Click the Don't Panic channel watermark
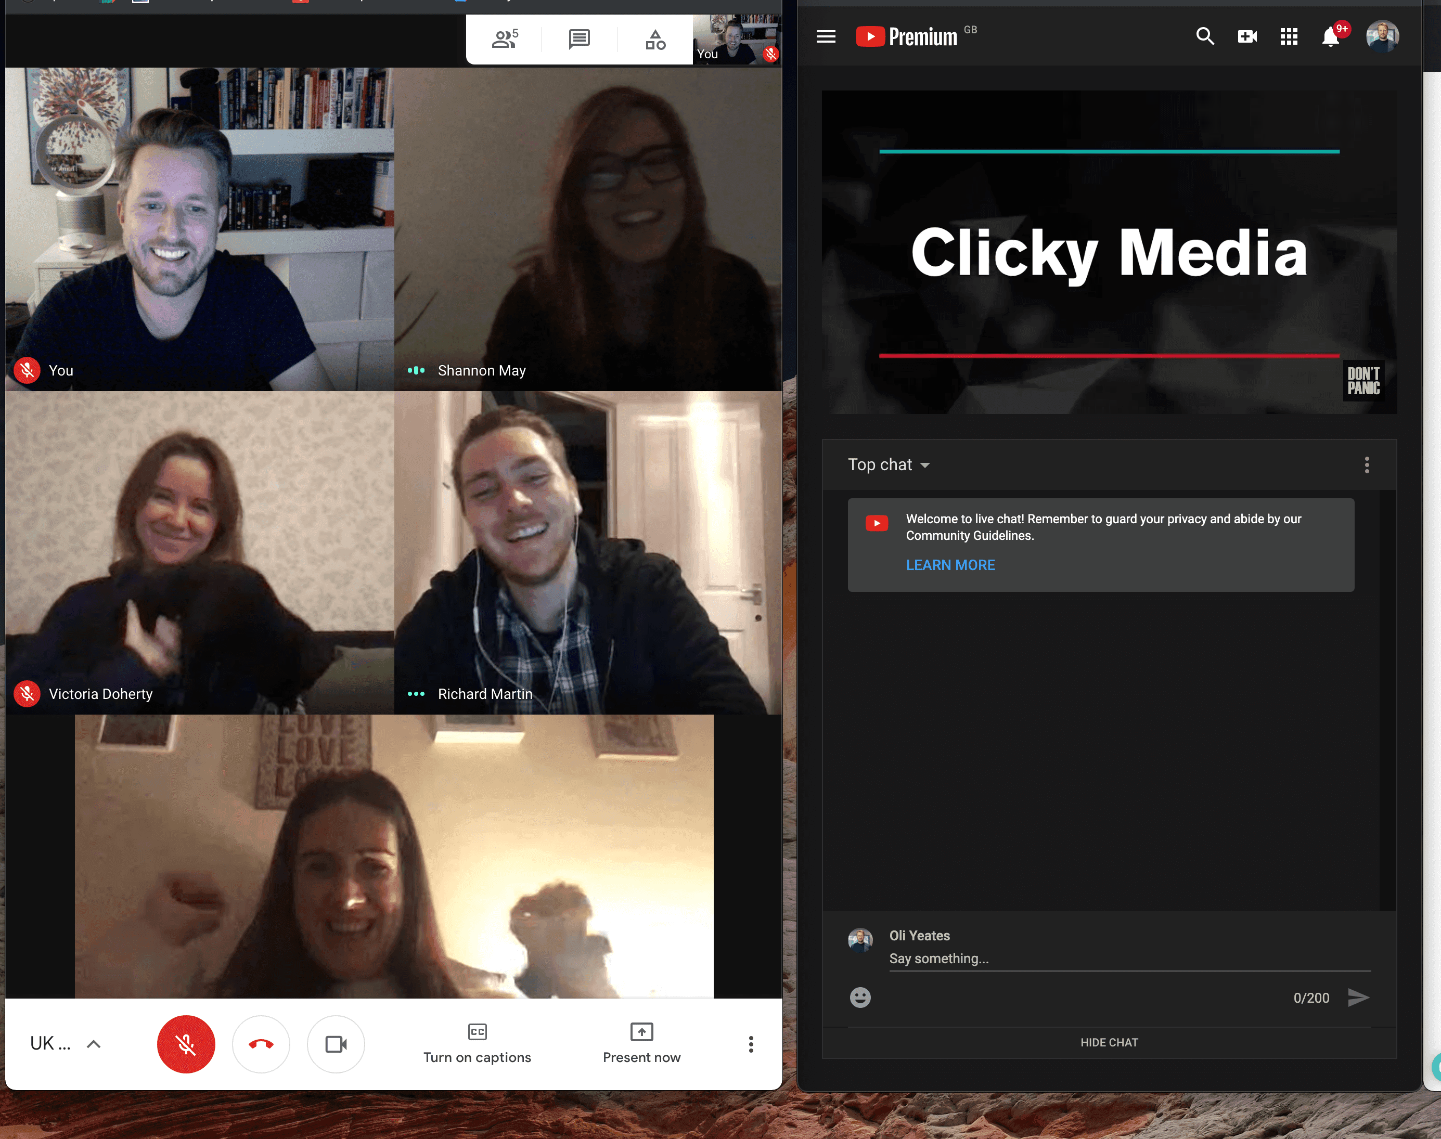 pos(1363,381)
